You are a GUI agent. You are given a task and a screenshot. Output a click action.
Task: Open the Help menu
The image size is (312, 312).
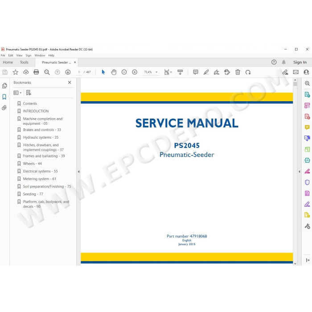pyautogui.click(x=51, y=55)
